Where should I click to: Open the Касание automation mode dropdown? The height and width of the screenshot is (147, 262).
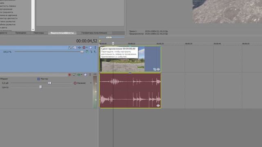[x=91, y=83]
